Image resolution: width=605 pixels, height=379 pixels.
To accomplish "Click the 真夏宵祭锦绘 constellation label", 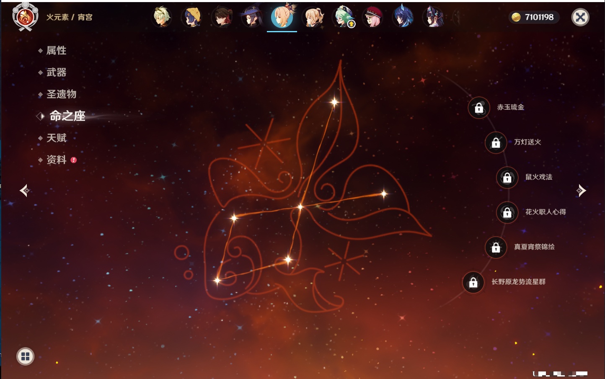I will pyautogui.click(x=534, y=247).
